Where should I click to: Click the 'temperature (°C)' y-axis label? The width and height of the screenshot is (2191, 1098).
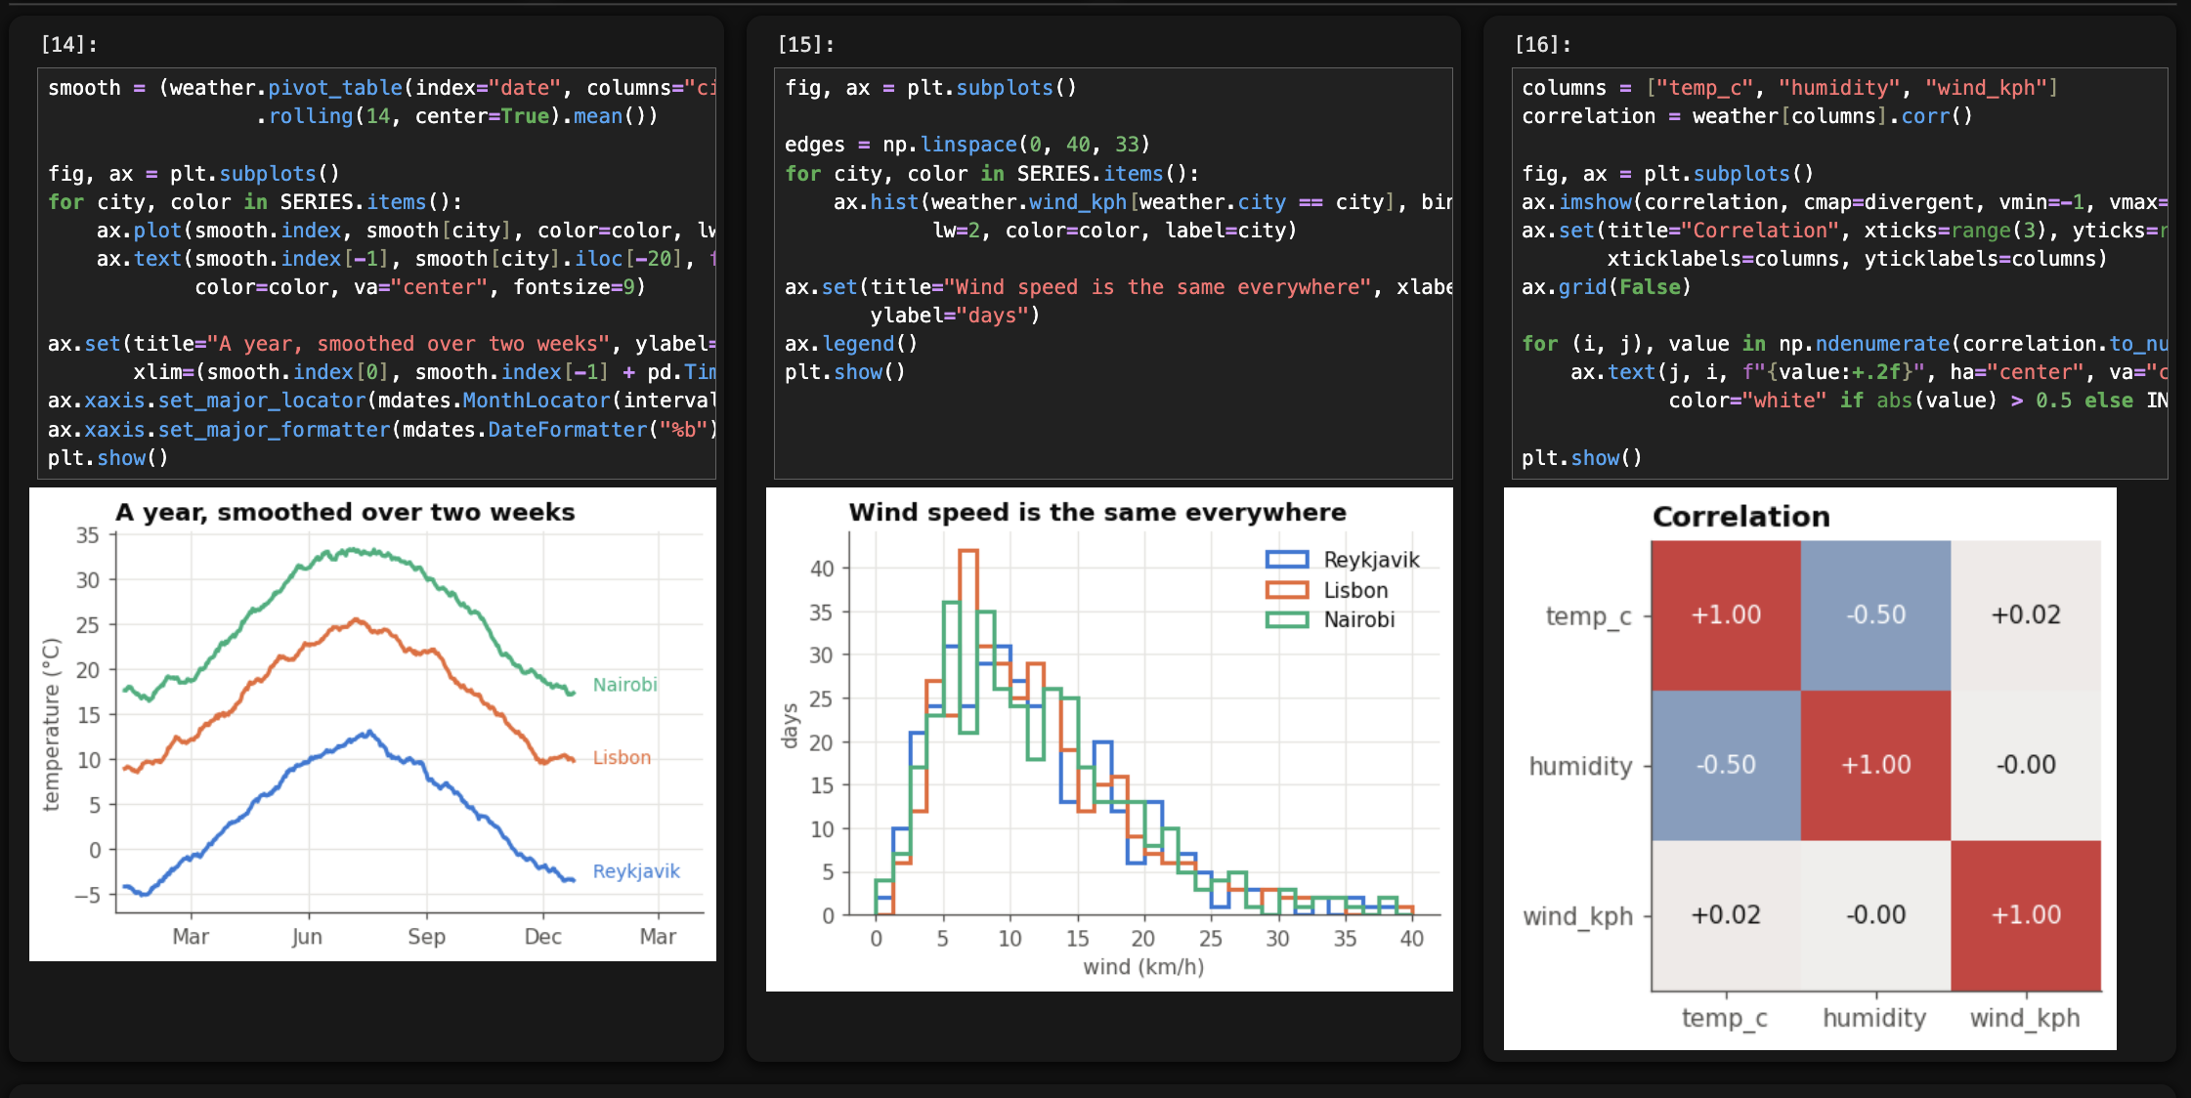coord(51,724)
